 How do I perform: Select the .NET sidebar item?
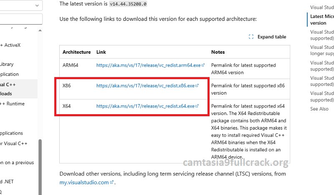[x=7, y=181]
